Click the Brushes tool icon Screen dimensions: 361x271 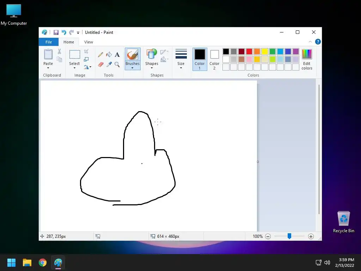pyautogui.click(x=133, y=54)
